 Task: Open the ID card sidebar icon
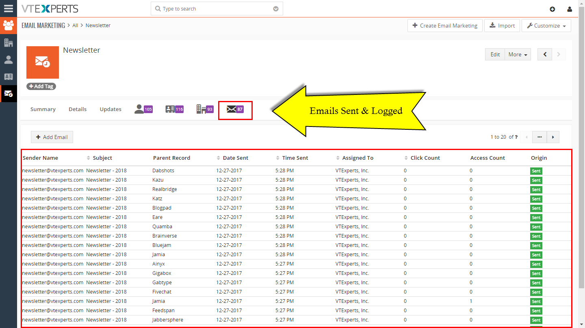(9, 77)
